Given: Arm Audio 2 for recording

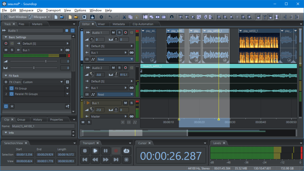Looking at the screenshot, I should click(x=125, y=67).
